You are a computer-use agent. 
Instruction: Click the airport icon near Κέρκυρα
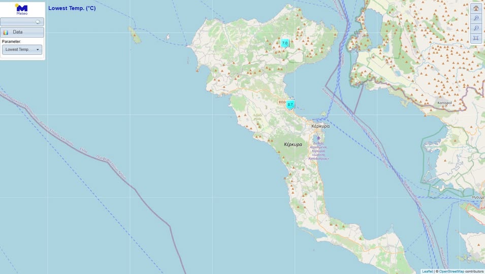318,138
